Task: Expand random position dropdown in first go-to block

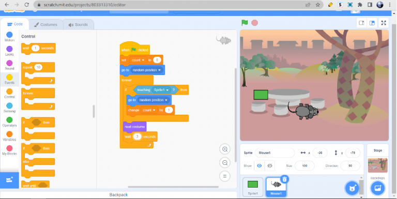Action: [x=147, y=70]
